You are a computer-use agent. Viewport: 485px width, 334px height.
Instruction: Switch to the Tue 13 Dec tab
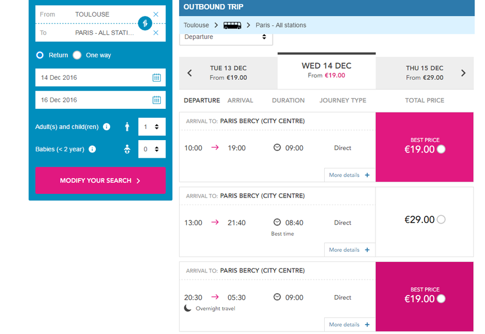(228, 73)
